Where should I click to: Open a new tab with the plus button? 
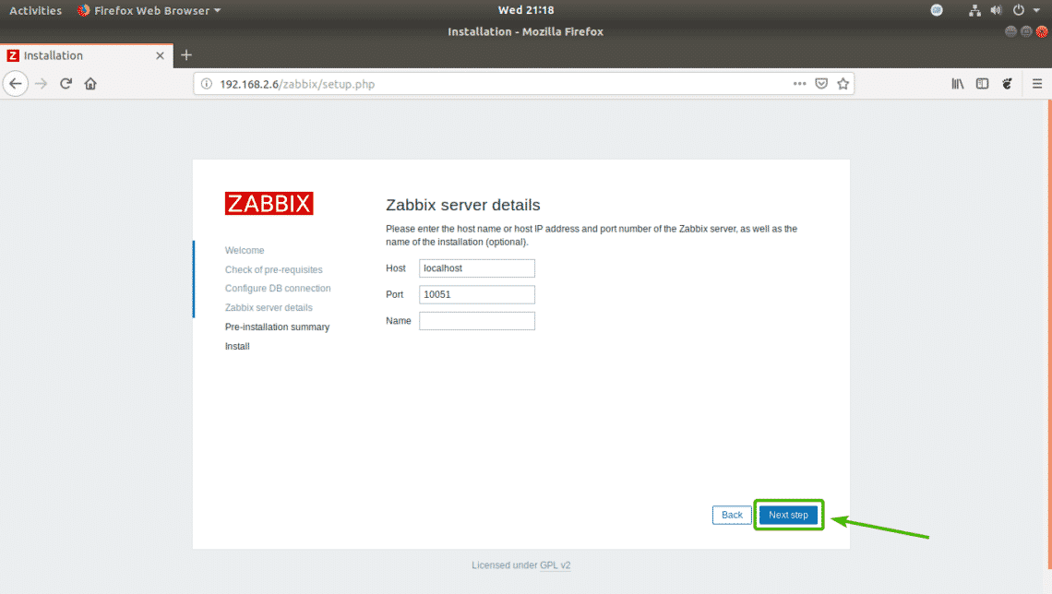(186, 55)
